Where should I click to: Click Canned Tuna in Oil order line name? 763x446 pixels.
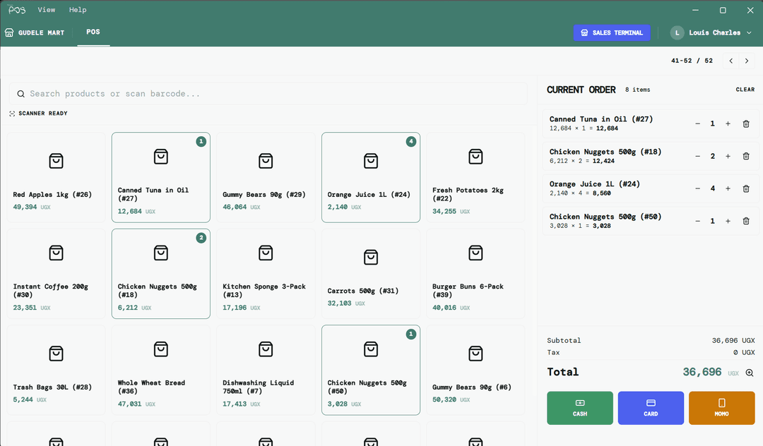[x=601, y=119]
